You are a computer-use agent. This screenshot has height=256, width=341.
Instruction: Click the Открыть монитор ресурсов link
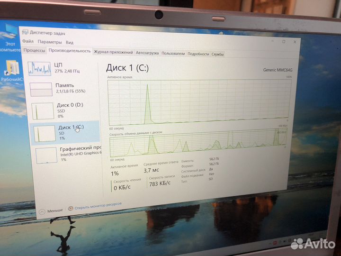point(98,206)
